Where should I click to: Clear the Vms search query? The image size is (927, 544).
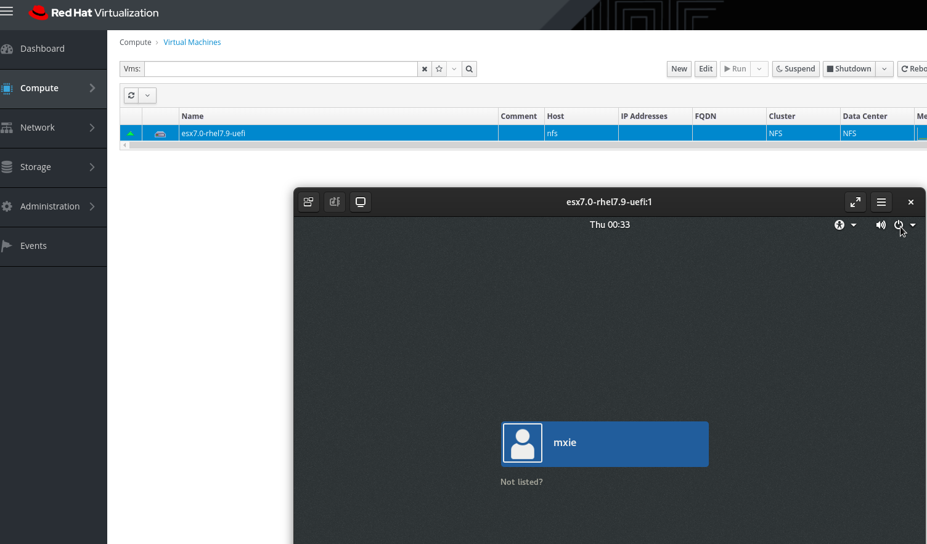coord(425,69)
